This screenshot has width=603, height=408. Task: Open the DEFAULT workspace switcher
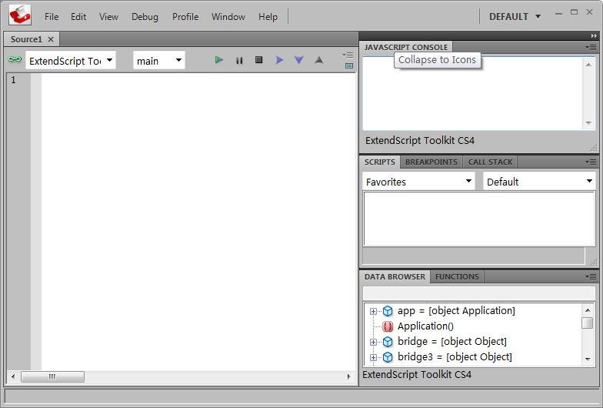tap(515, 16)
